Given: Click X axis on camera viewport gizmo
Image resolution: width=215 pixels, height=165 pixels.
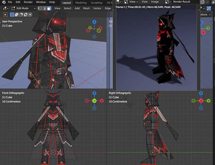Looking at the screenshot, I should pos(203,32).
